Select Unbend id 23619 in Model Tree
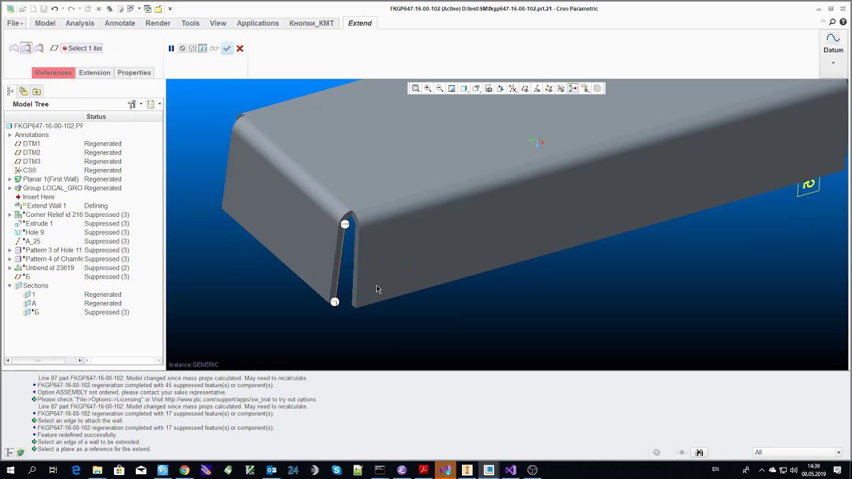Viewport: 852px width, 479px height. point(49,268)
